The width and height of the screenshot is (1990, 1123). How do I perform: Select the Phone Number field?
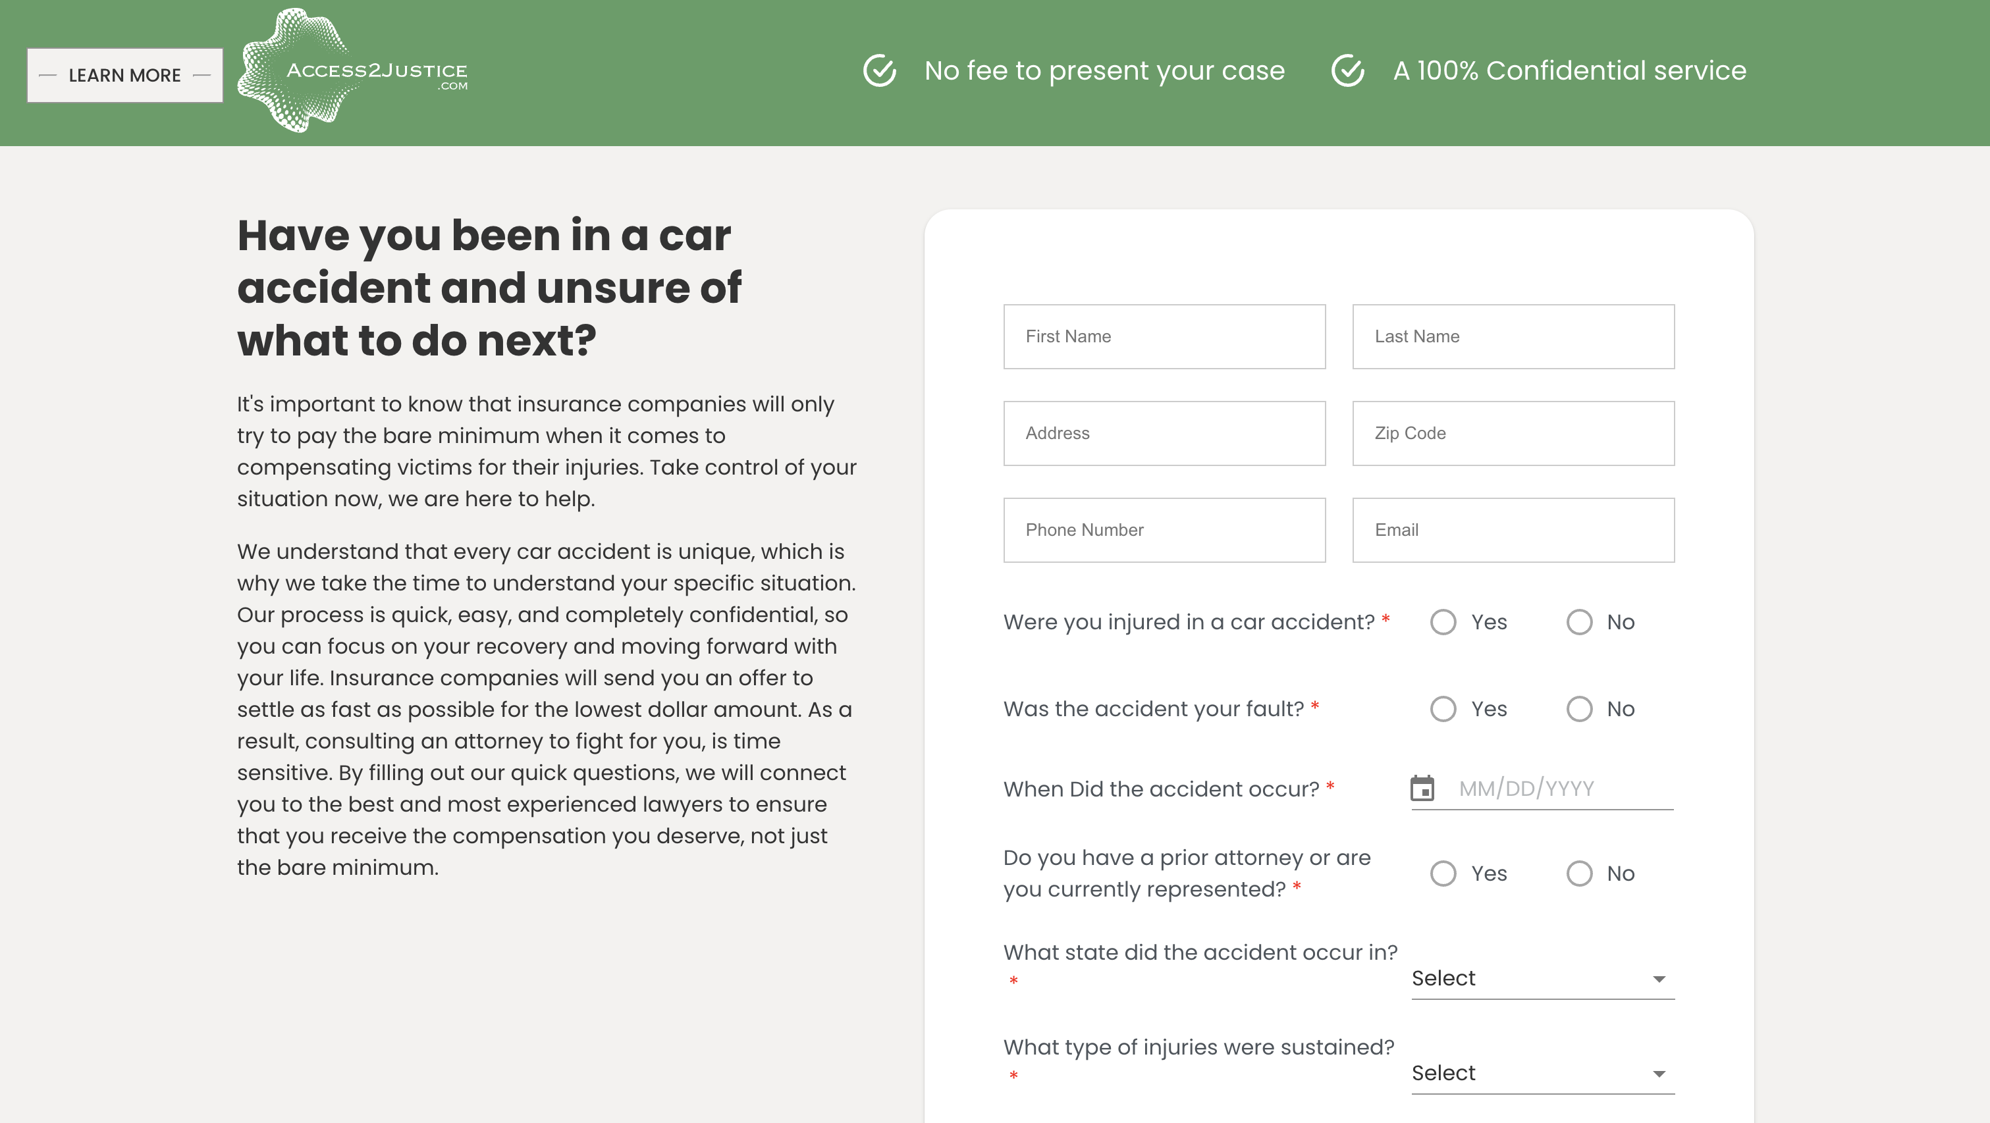(x=1164, y=530)
